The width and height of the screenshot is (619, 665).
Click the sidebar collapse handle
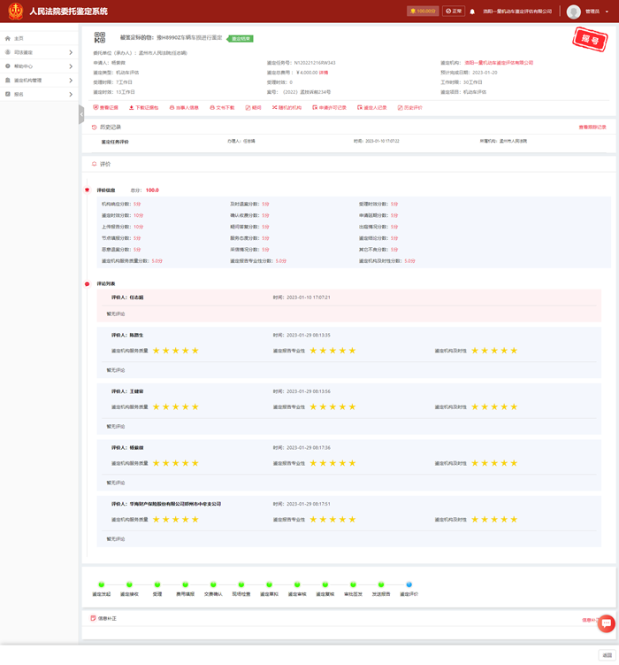(81, 115)
